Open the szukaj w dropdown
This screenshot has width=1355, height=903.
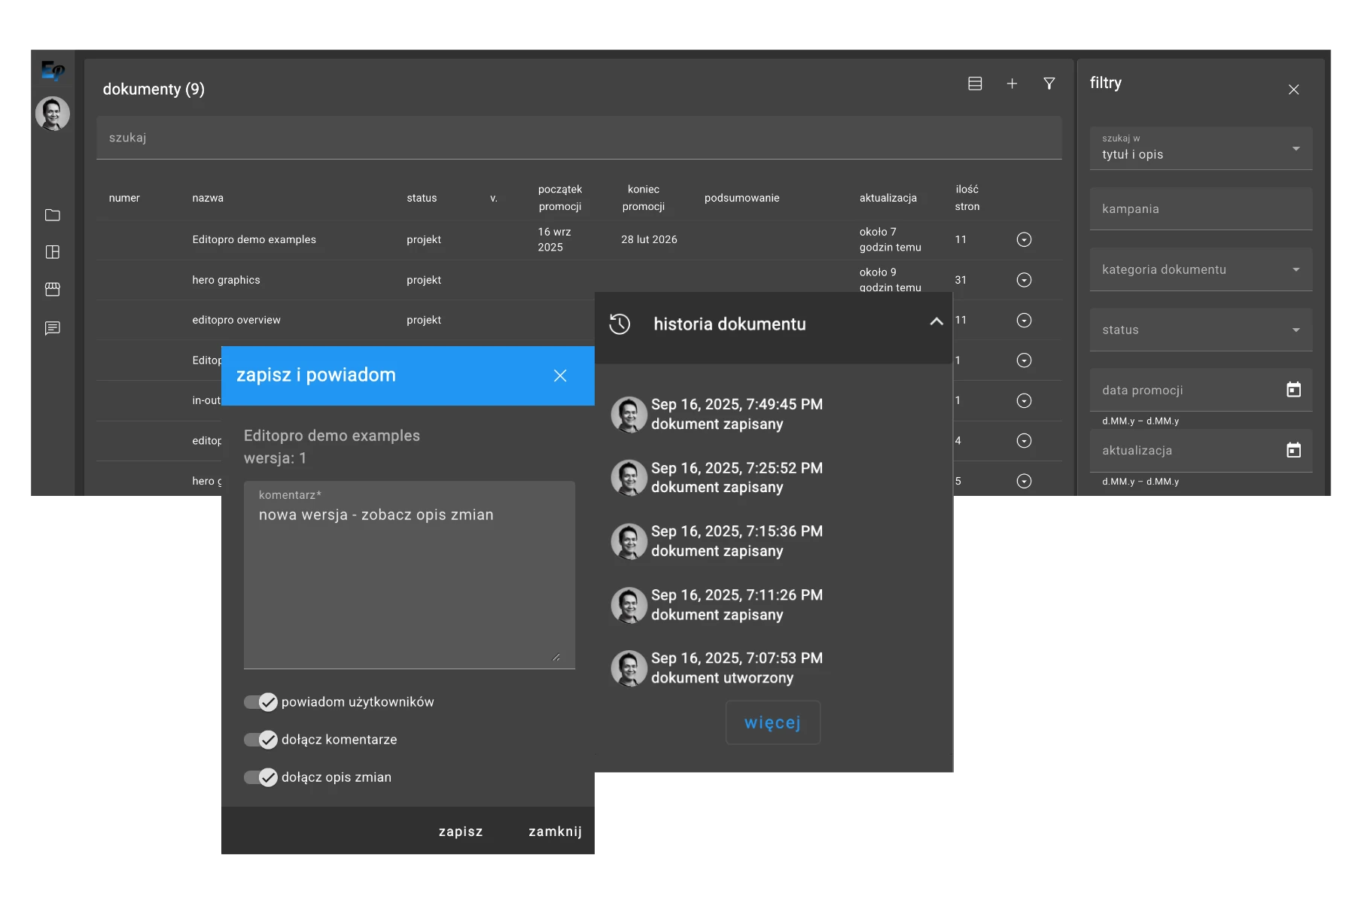tap(1201, 148)
